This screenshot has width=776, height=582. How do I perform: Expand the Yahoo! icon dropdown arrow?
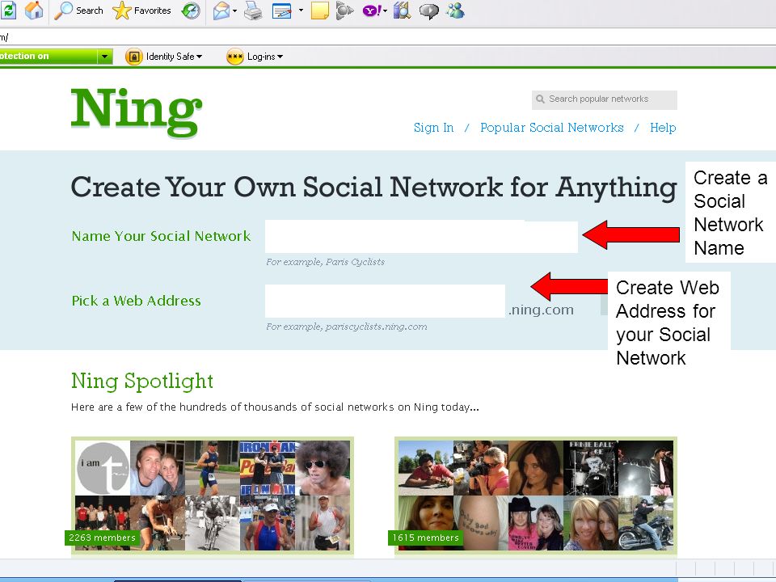[x=385, y=11]
